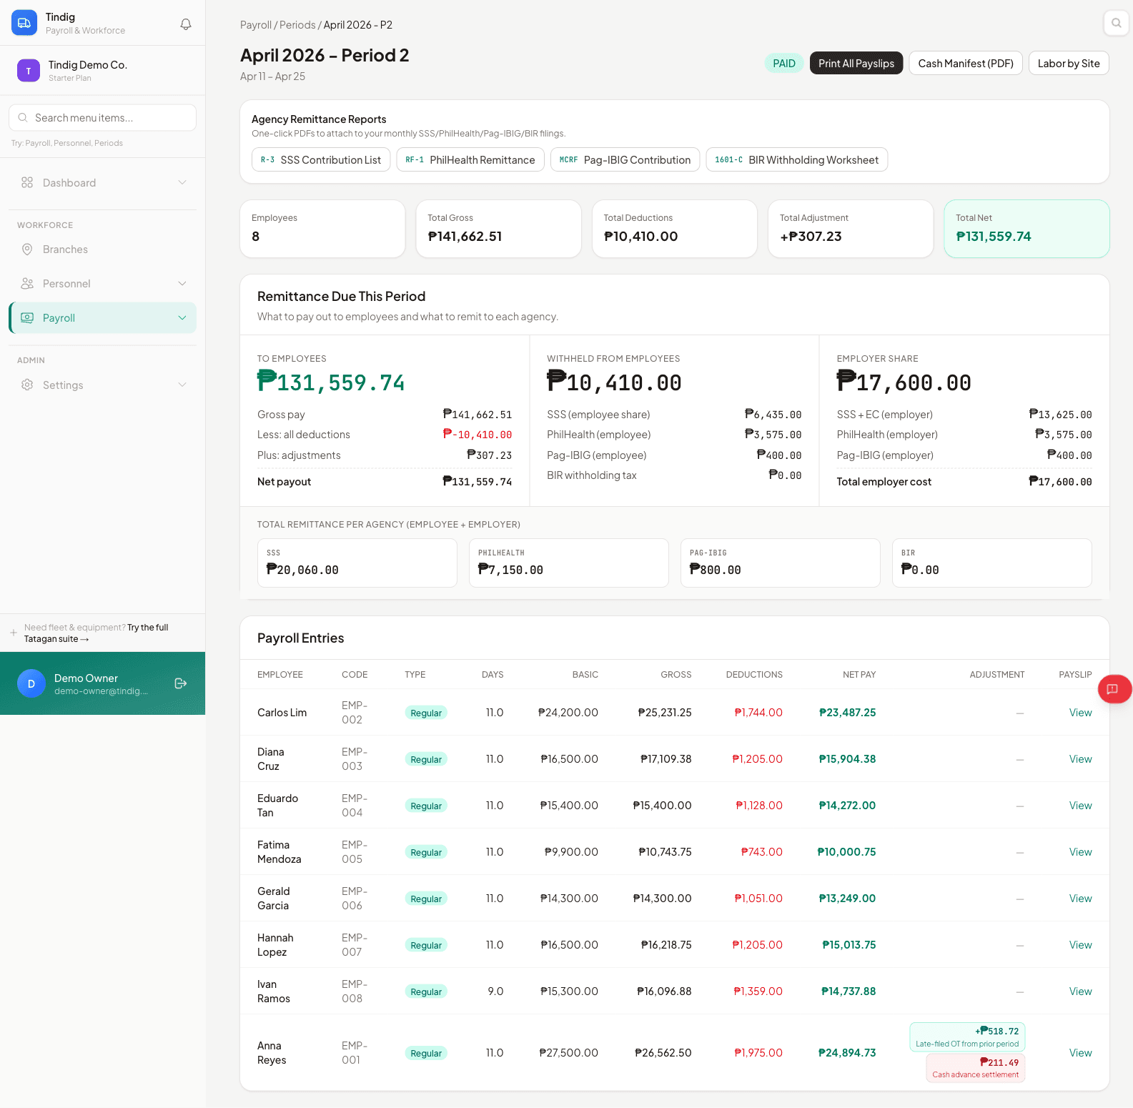Open 1601-C BIR Withholding Worksheet
This screenshot has height=1108, width=1133.
[x=797, y=159]
